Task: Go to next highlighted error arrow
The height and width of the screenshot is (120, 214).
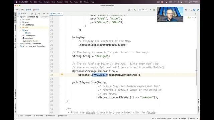Action: pos(196,17)
